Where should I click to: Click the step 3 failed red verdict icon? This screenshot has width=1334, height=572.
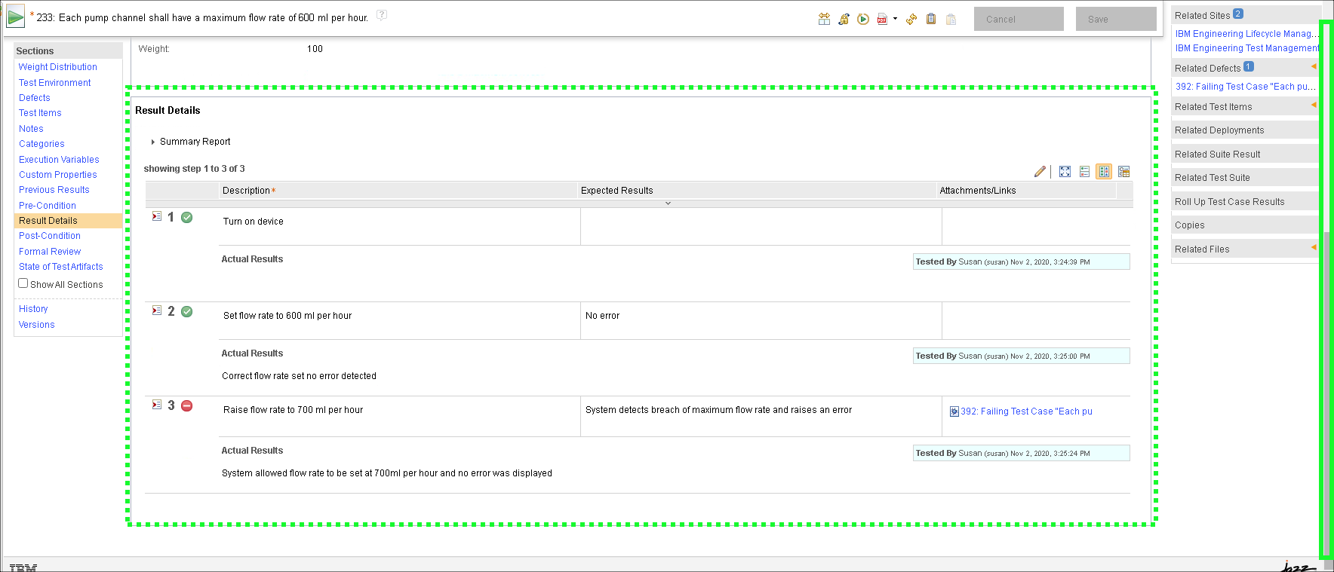pos(187,406)
